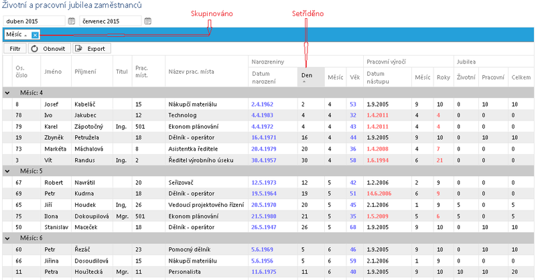536x280 pixels.
Task: Sort by Prac. míst. column header
Action: coord(148,72)
